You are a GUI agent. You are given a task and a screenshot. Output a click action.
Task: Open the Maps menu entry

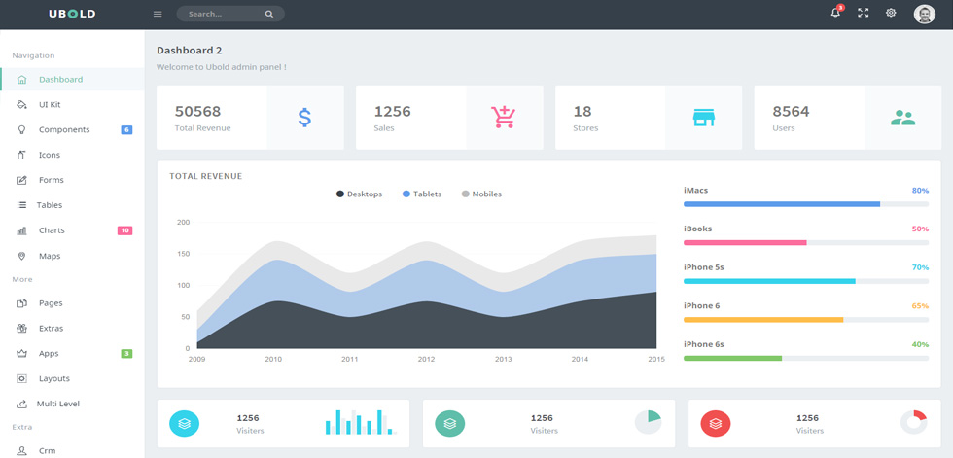(72, 257)
